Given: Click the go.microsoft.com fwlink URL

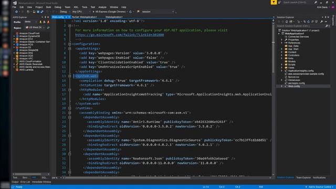Looking at the screenshot, I should (120, 35).
